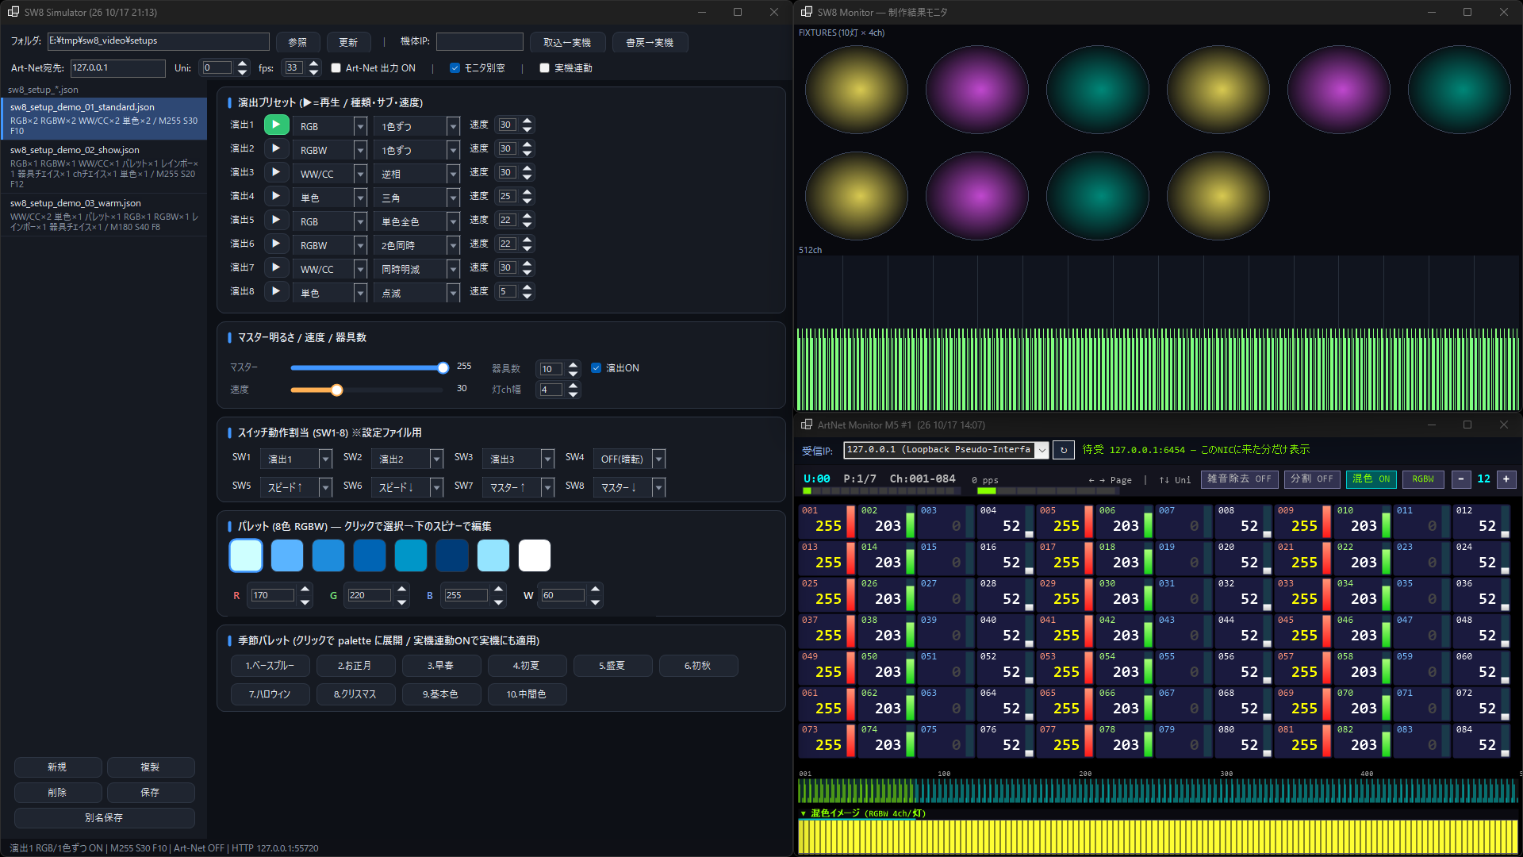This screenshot has width=1523, height=857.
Task: Click the minus button beside 12 in ArtNet Monitor
Action: [x=1461, y=479]
